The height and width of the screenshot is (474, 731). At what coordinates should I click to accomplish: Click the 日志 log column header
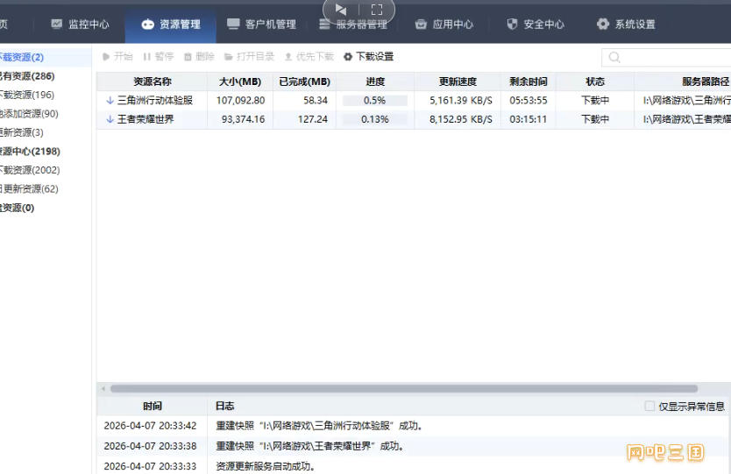click(224, 406)
